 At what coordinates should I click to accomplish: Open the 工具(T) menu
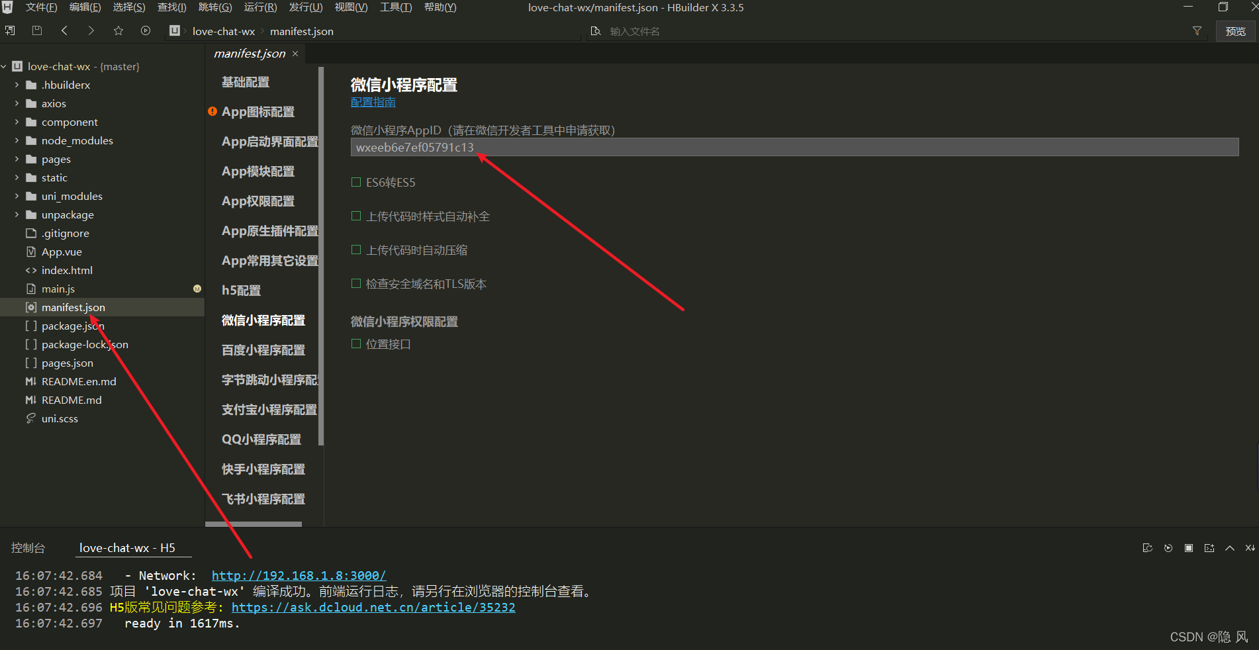pos(396,7)
